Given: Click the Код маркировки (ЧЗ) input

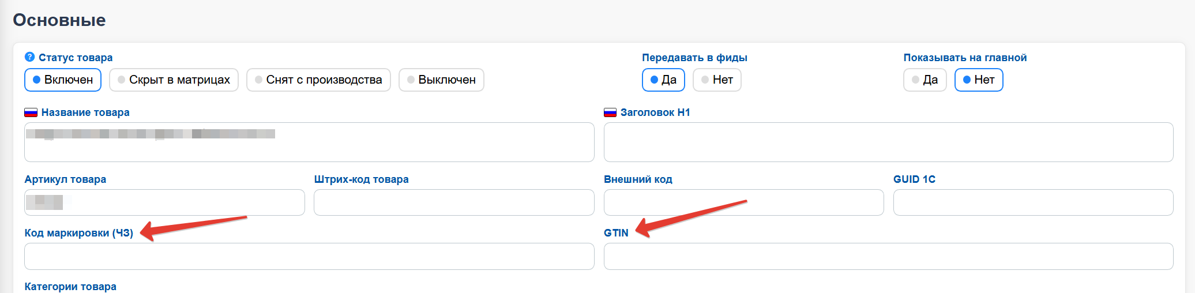Looking at the screenshot, I should (x=309, y=256).
